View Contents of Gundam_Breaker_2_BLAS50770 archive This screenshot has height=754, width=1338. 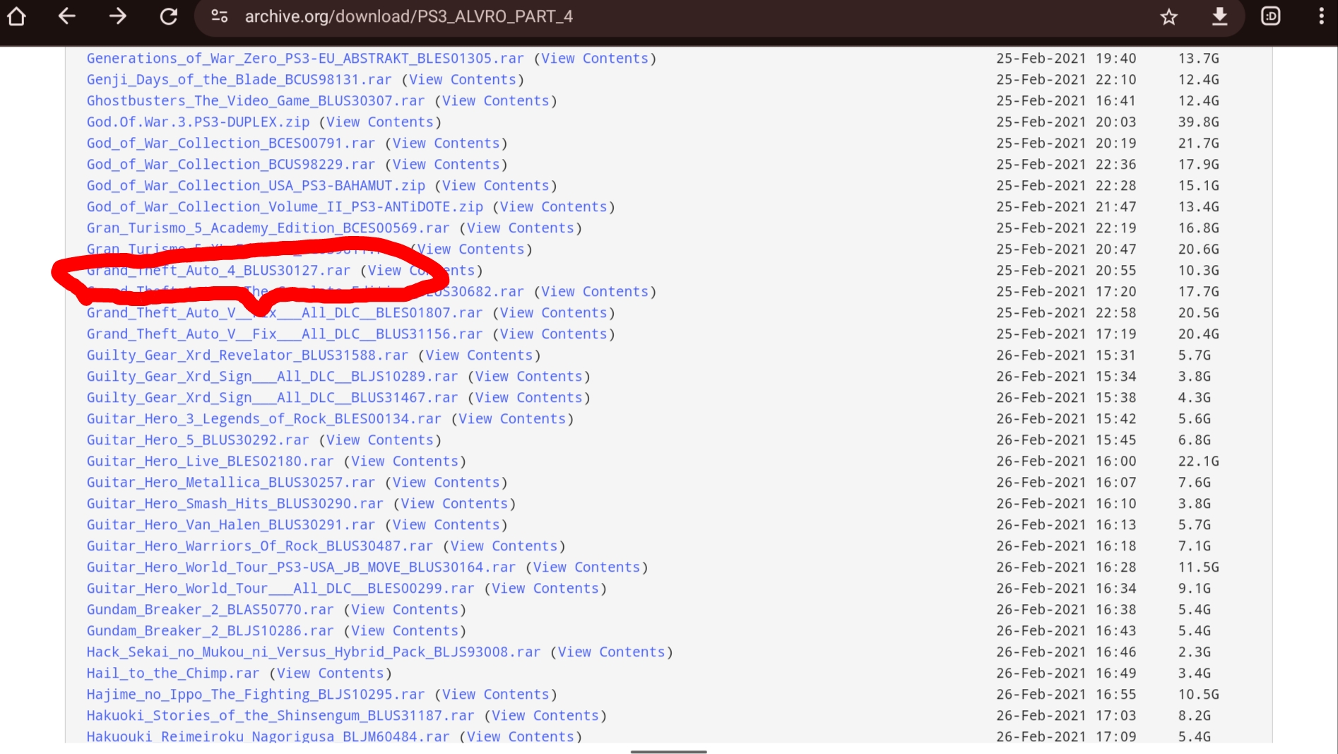click(405, 610)
